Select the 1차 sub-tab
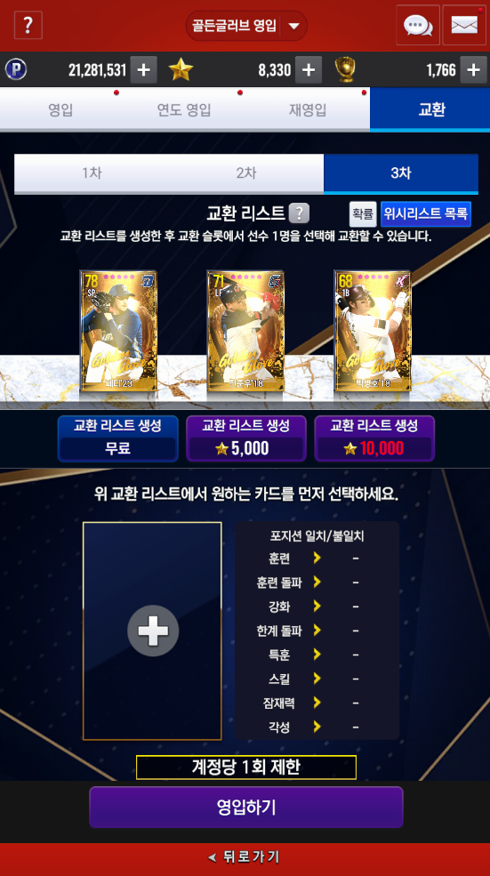 92,173
